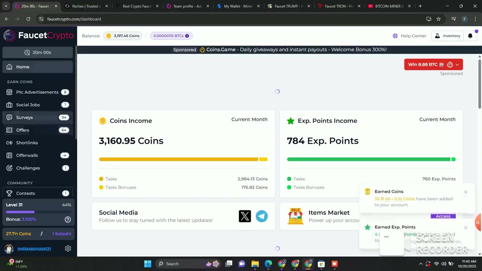The width and height of the screenshot is (482, 271).
Task: Open Contests under Community
Action: pos(38,193)
